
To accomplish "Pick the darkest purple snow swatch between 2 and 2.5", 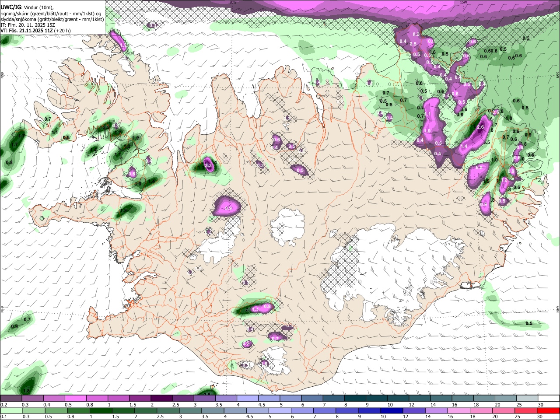I will [x=161, y=399].
